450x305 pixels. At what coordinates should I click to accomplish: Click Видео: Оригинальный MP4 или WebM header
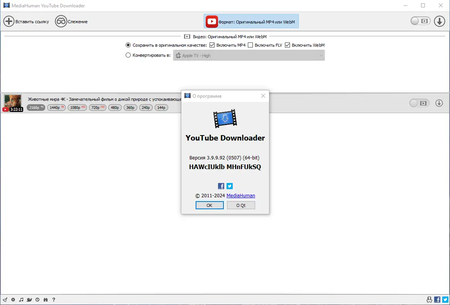(x=225, y=37)
